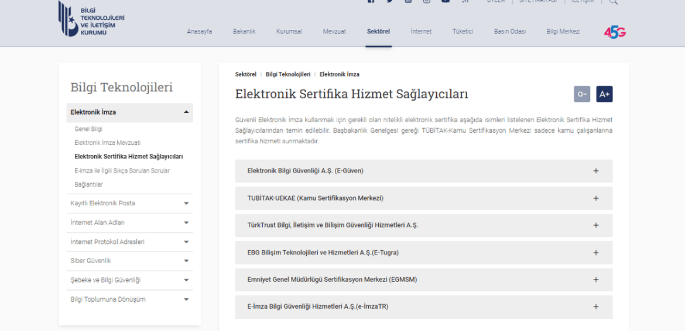Viewport: 685px width, 331px height.
Task: Open search via the magnifier icon
Action: click(613, 2)
